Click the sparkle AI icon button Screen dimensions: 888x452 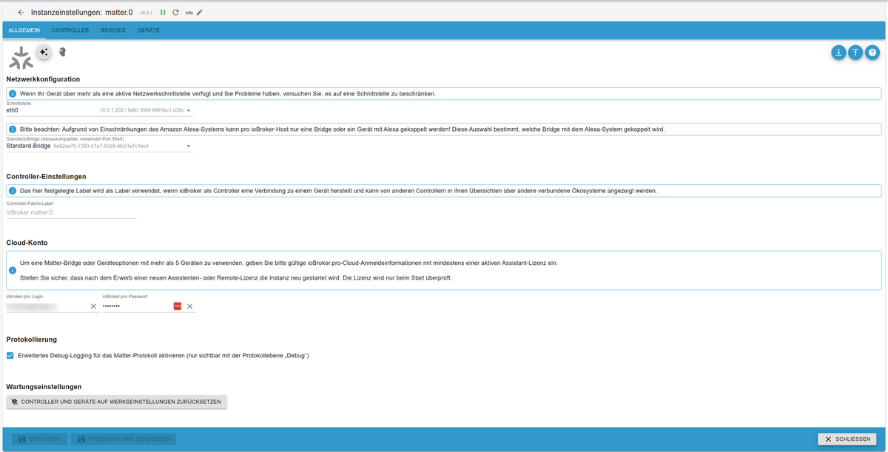(x=44, y=52)
